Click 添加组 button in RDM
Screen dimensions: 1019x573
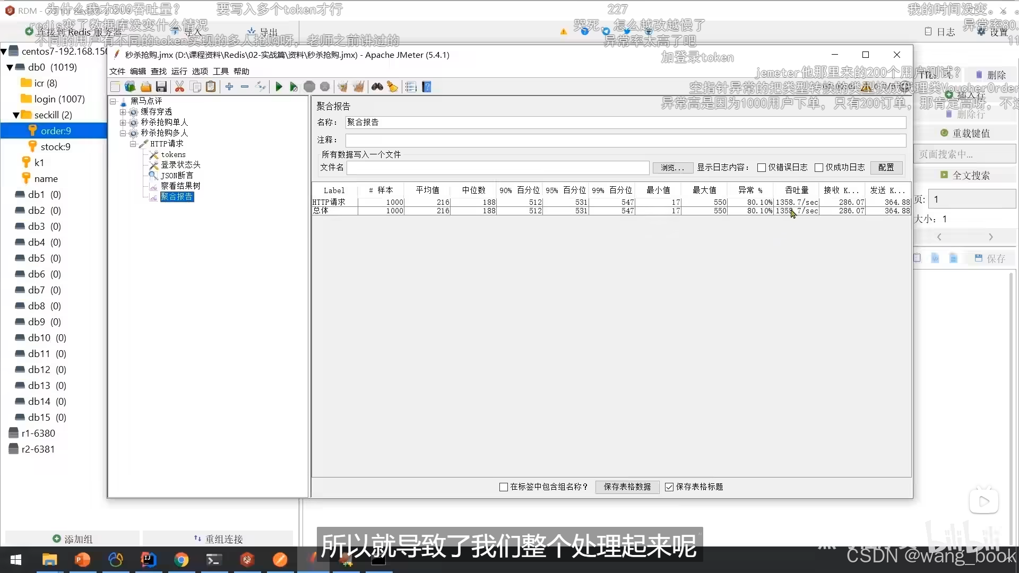point(73,539)
